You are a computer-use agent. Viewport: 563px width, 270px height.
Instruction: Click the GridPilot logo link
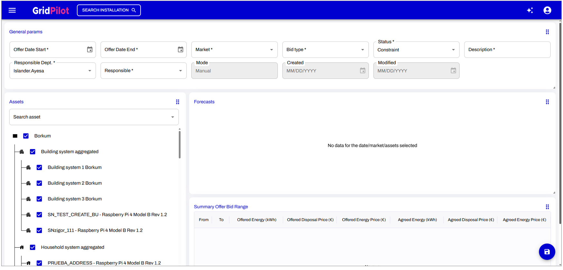(x=51, y=10)
